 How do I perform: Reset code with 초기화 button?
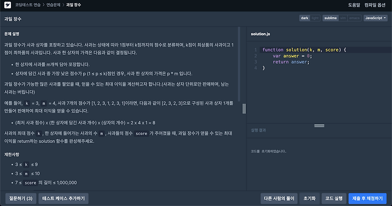pyautogui.click(x=309, y=199)
